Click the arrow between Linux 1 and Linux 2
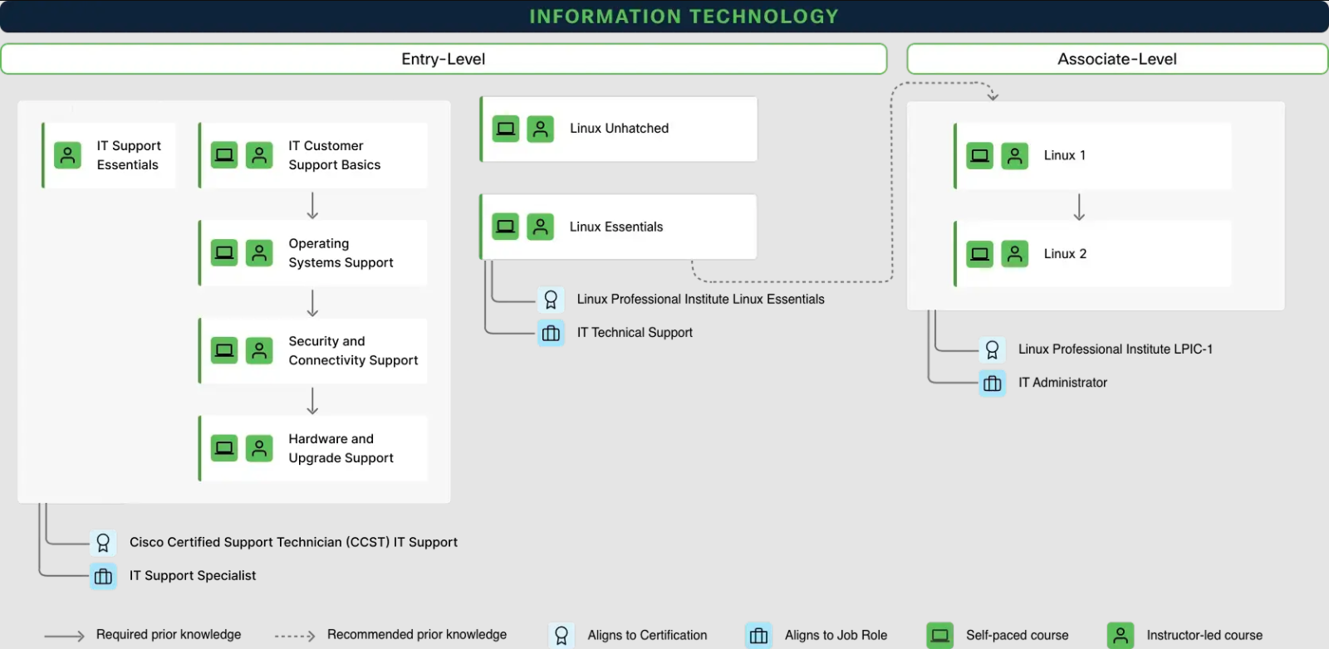 [x=1079, y=207]
